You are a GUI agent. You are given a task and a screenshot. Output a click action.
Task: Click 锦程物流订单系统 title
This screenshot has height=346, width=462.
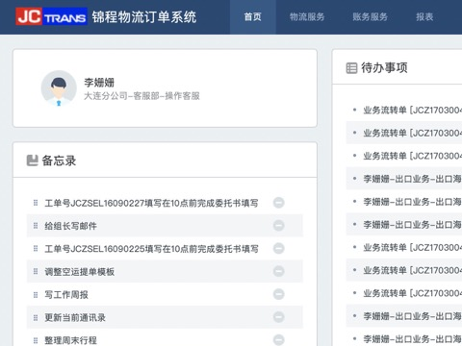click(144, 17)
